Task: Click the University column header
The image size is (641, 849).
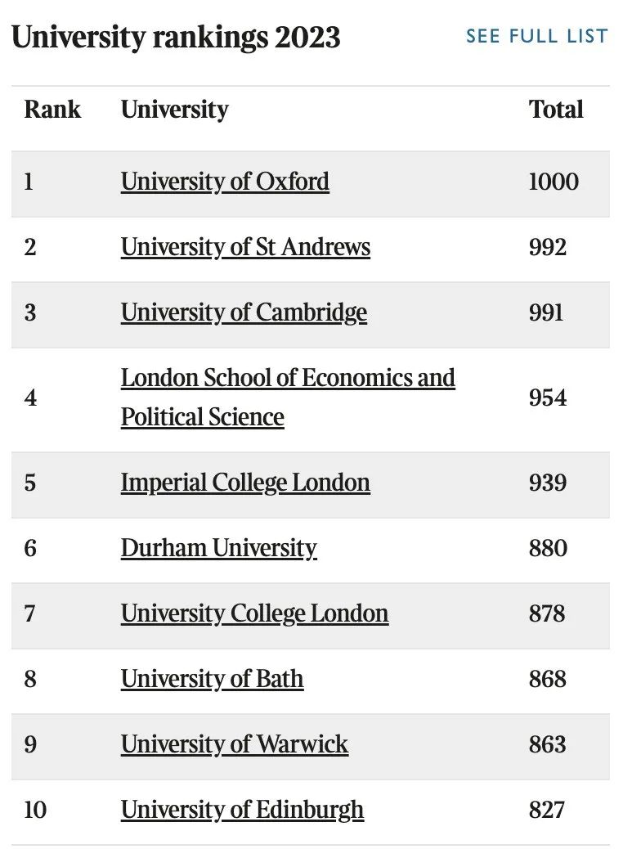Action: click(x=174, y=110)
